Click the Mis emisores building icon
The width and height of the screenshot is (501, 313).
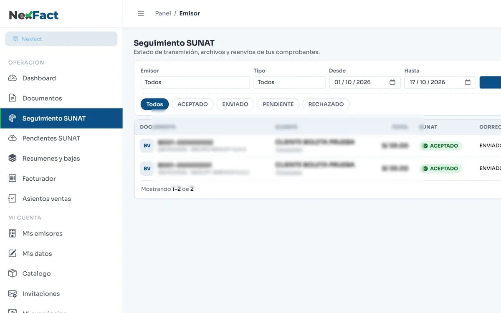tap(13, 233)
